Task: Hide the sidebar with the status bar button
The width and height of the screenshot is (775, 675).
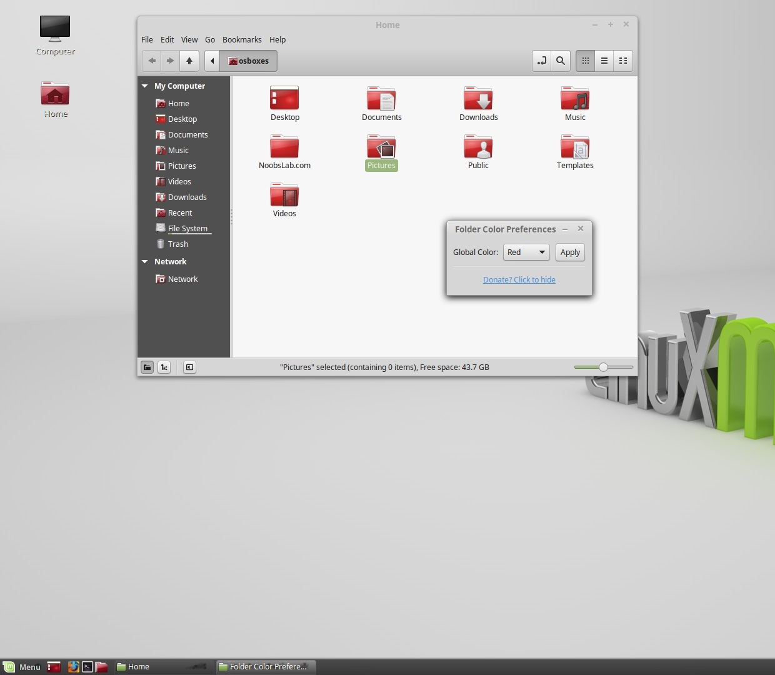Action: 189,367
